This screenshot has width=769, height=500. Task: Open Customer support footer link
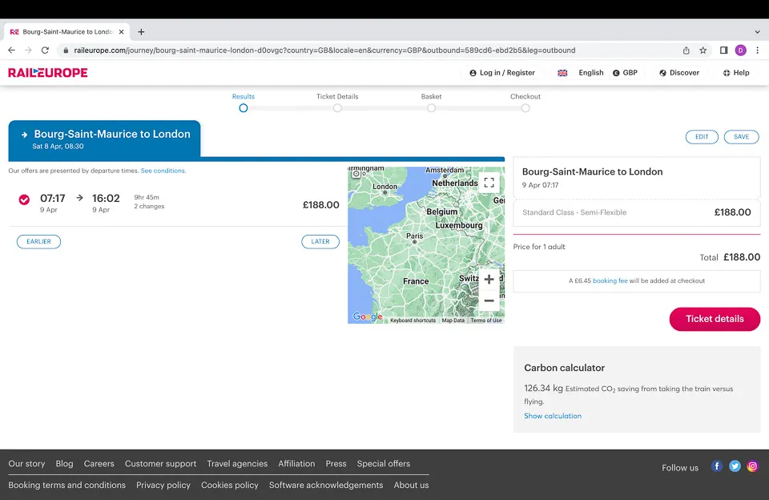(160, 464)
